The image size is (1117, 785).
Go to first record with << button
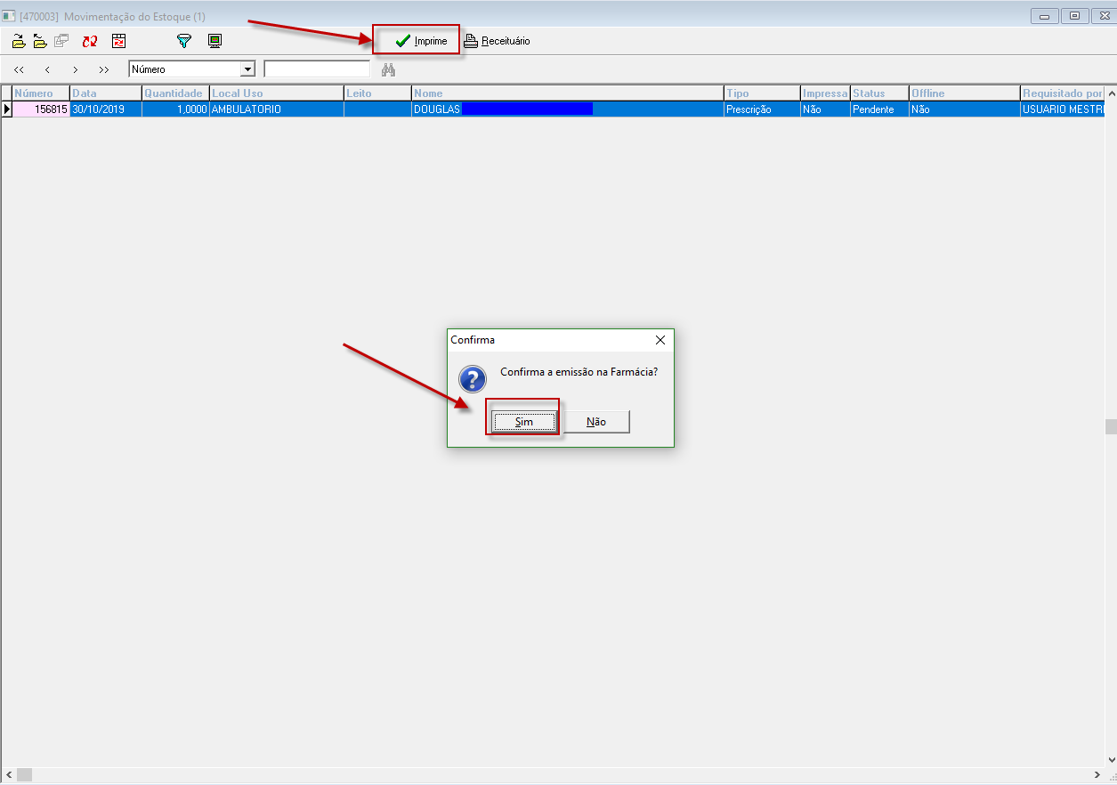[x=20, y=69]
